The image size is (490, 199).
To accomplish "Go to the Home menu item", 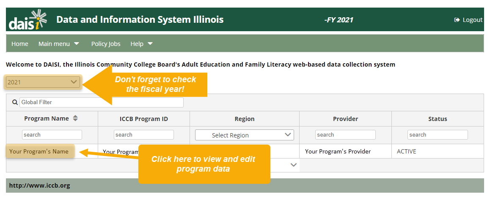I will tap(20, 44).
